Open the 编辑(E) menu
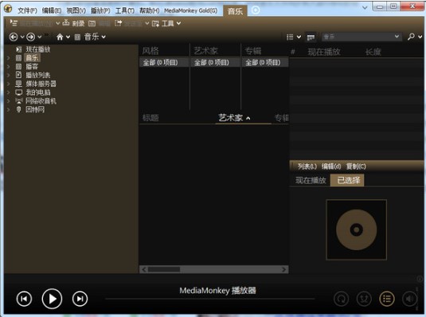 tap(52, 10)
